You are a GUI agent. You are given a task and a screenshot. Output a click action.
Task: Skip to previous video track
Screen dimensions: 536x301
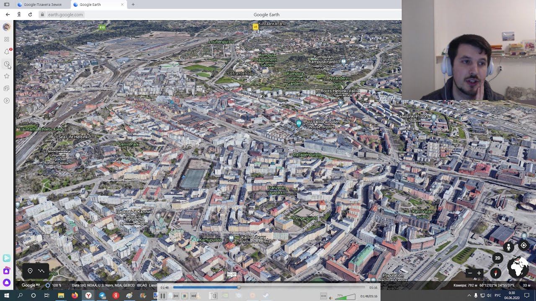(176, 296)
